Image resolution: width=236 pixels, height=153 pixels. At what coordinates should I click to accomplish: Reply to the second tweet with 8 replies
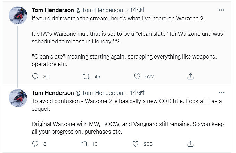(35, 144)
